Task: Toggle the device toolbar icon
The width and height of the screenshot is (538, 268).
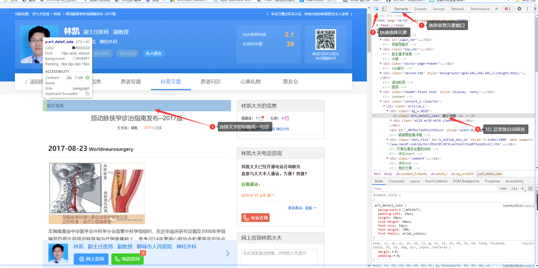Action: 384,9
